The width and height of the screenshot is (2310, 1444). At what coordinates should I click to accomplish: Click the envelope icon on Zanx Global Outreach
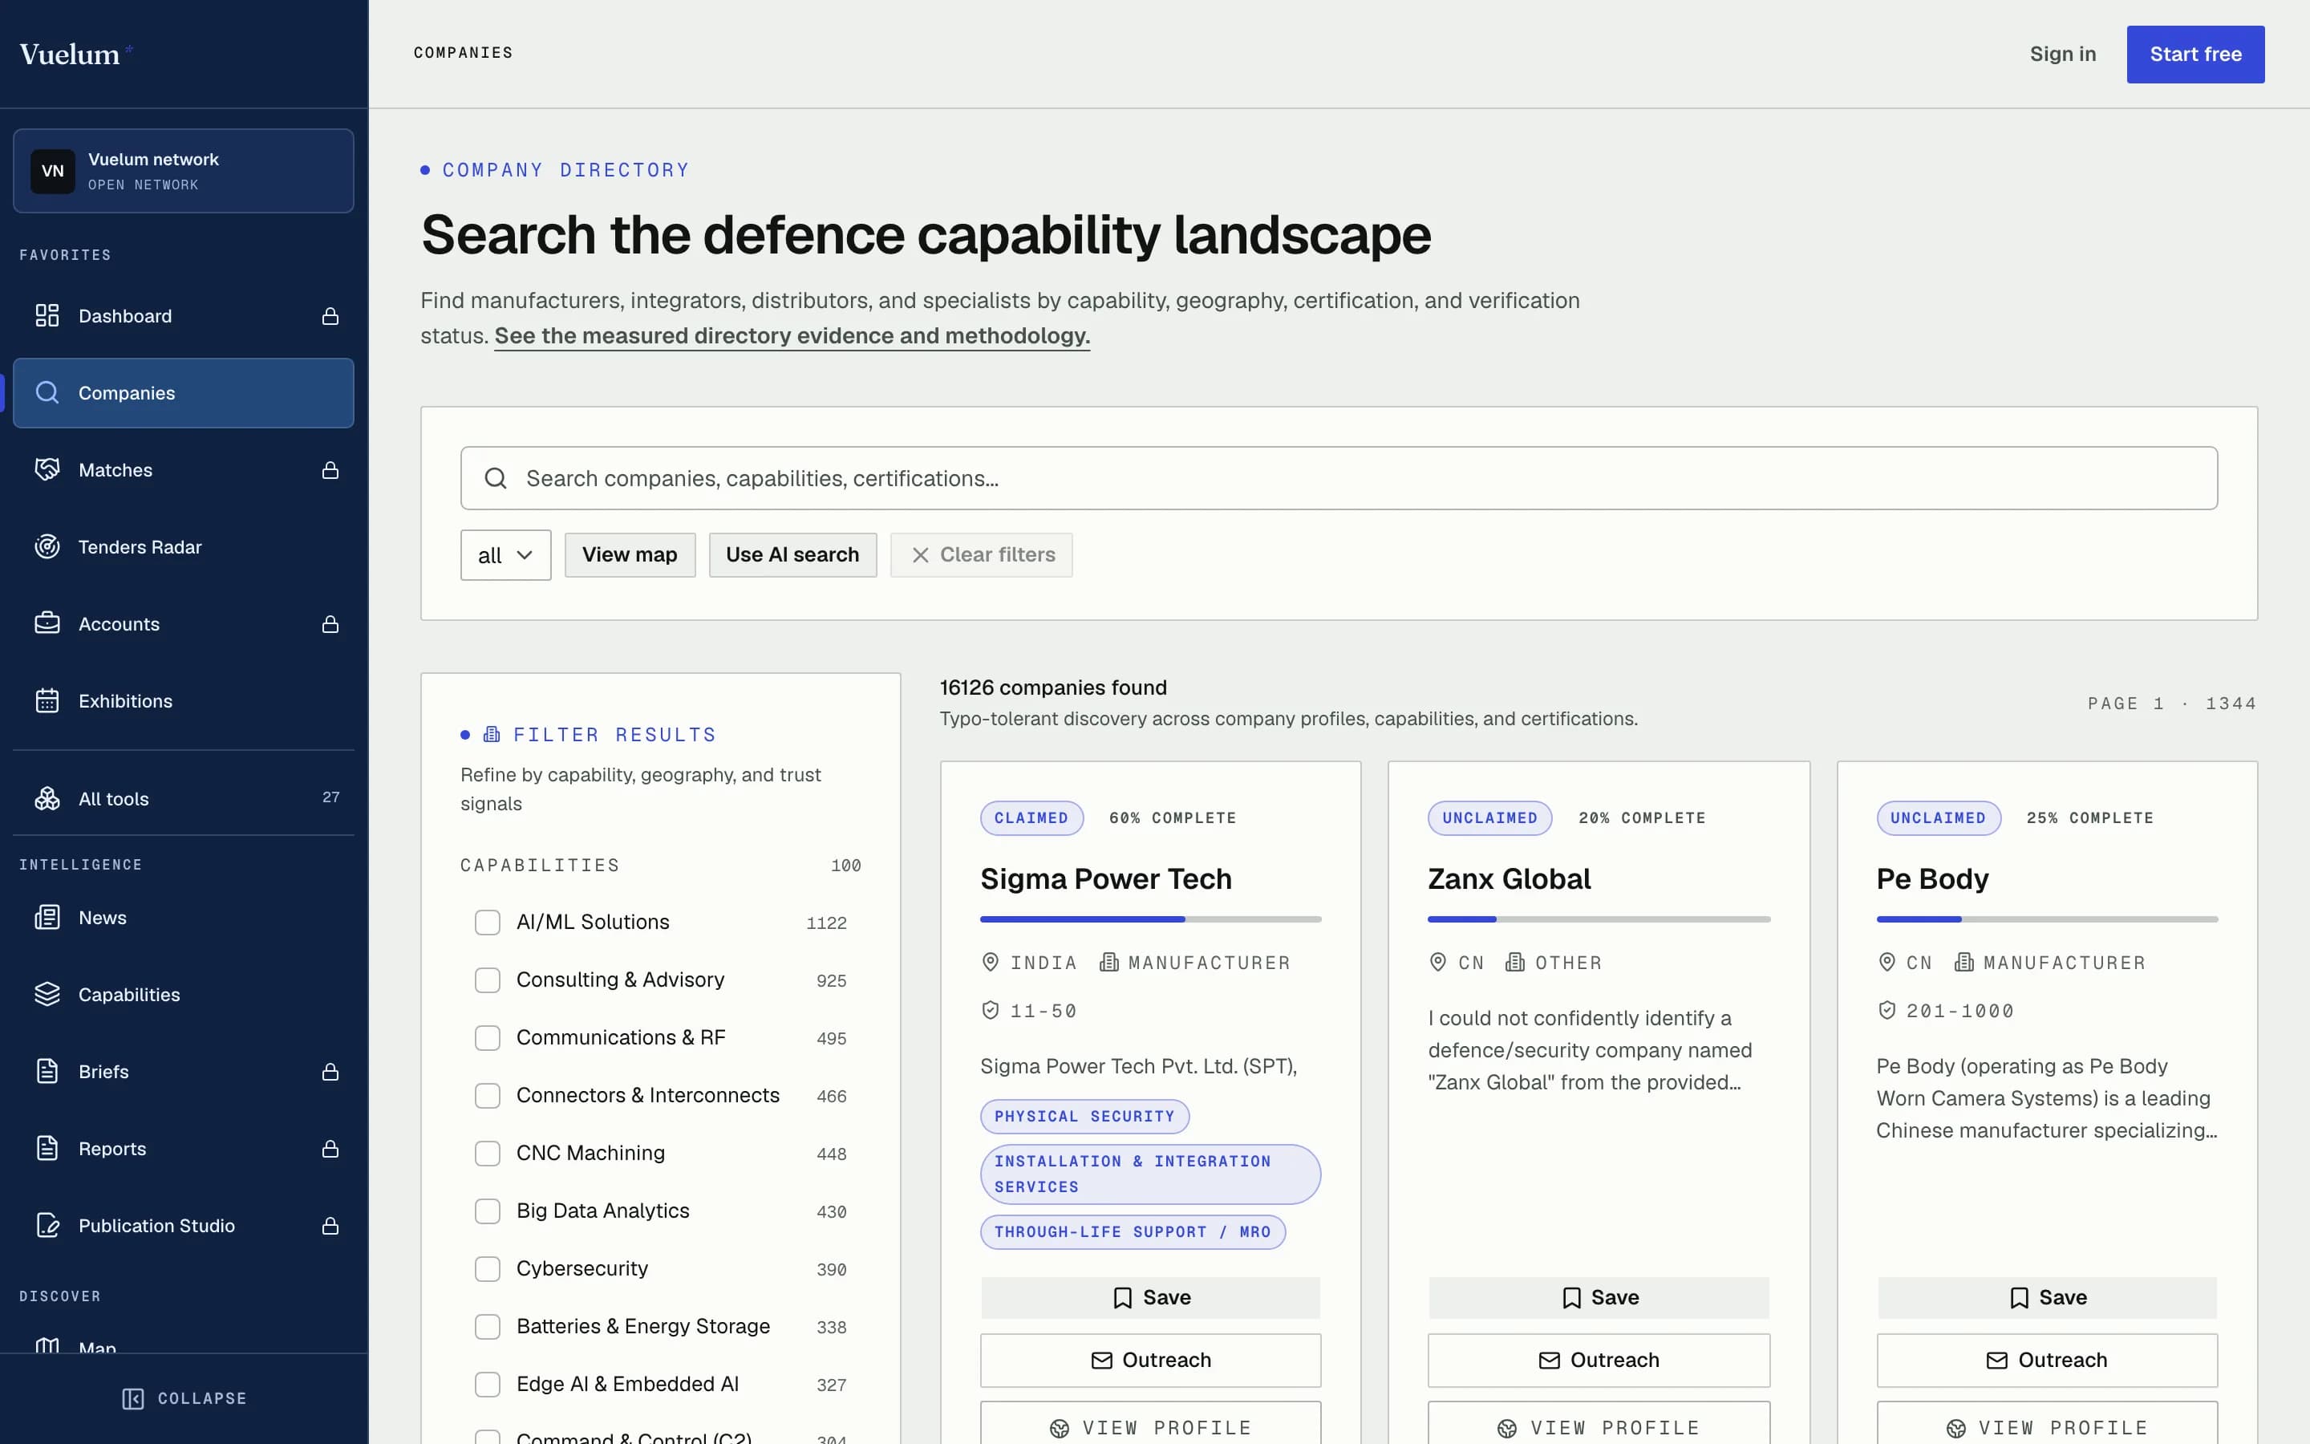pyautogui.click(x=1550, y=1360)
